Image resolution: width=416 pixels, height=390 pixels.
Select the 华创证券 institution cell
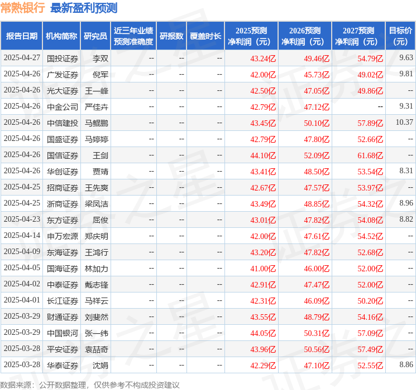63,172
